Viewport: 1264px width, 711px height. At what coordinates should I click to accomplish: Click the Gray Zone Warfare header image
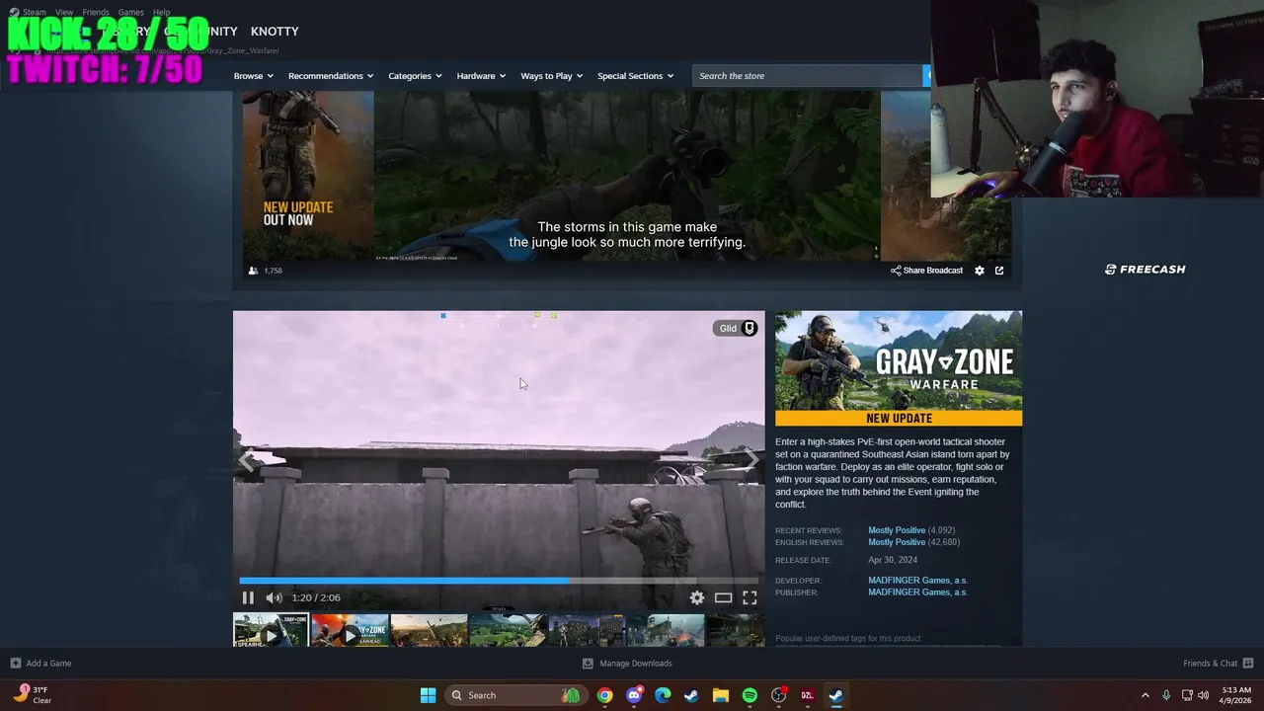(x=899, y=368)
